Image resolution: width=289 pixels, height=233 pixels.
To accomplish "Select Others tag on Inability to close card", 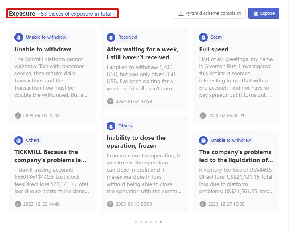I will click(x=125, y=126).
